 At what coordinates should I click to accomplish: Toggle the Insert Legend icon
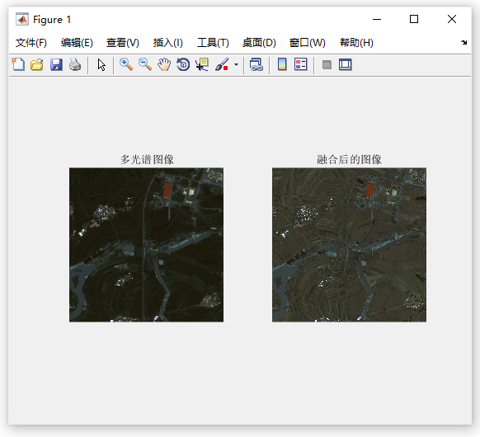click(300, 64)
